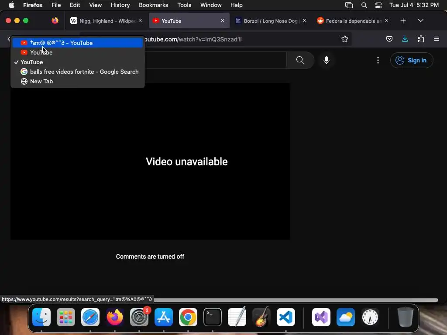Image resolution: width=447 pixels, height=335 pixels.
Task: Launch Google Chrome from the Dock
Action: point(188,317)
